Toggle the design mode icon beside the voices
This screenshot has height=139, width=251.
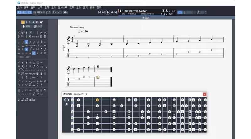click(x=41, y=22)
